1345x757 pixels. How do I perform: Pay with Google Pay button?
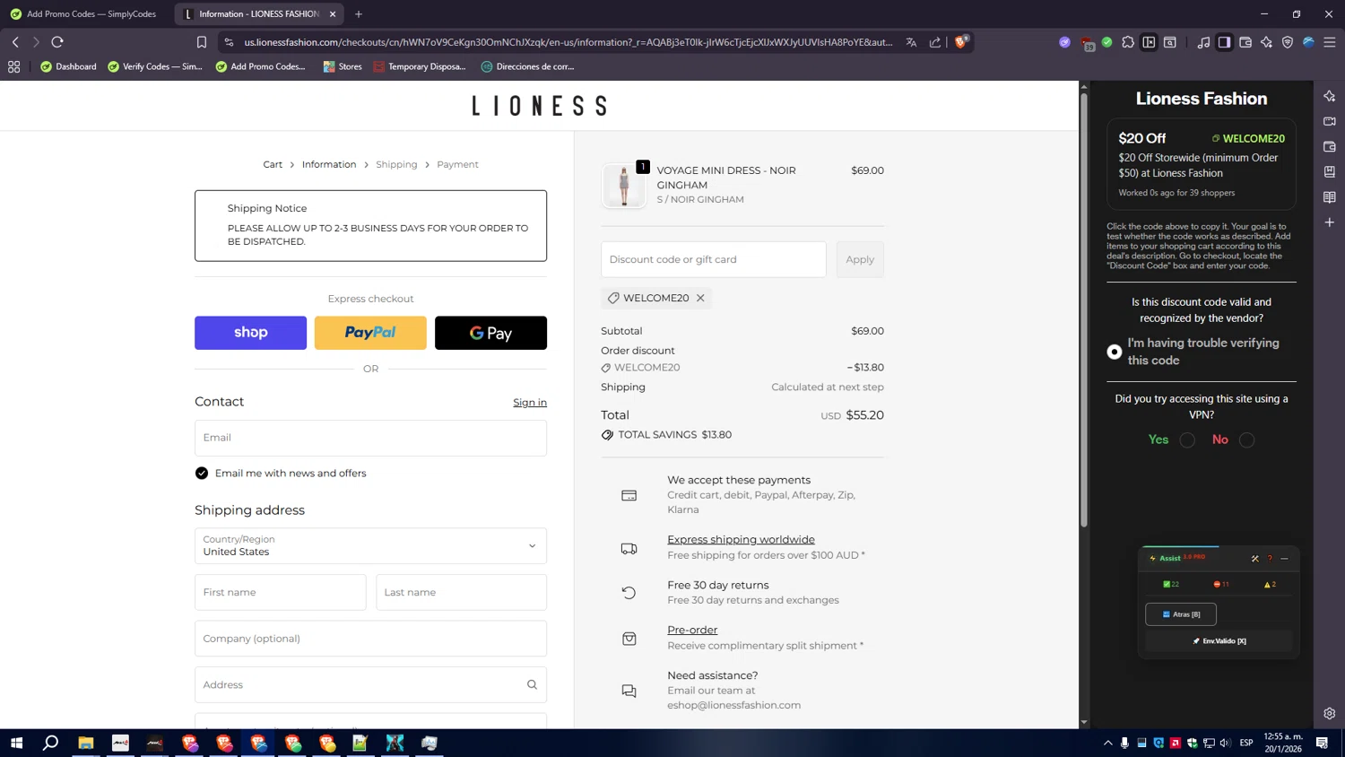click(x=490, y=333)
